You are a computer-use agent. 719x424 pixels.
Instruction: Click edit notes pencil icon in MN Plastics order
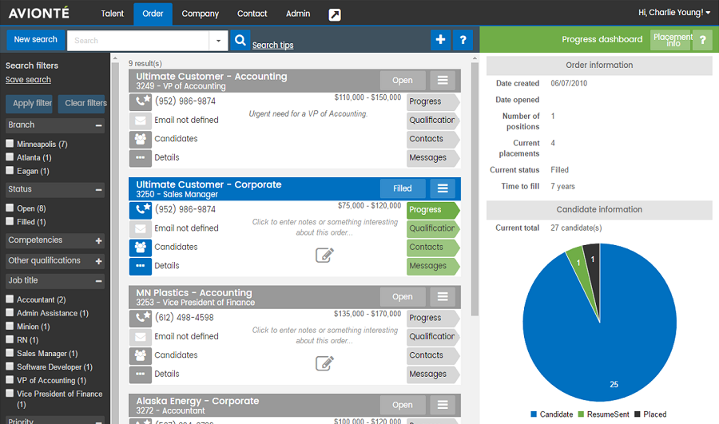point(324,363)
